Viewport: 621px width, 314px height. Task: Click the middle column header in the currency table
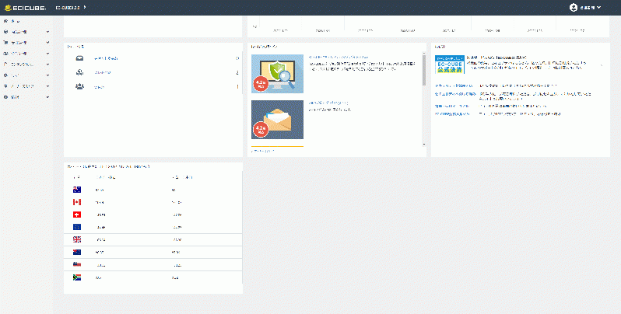click(x=106, y=177)
